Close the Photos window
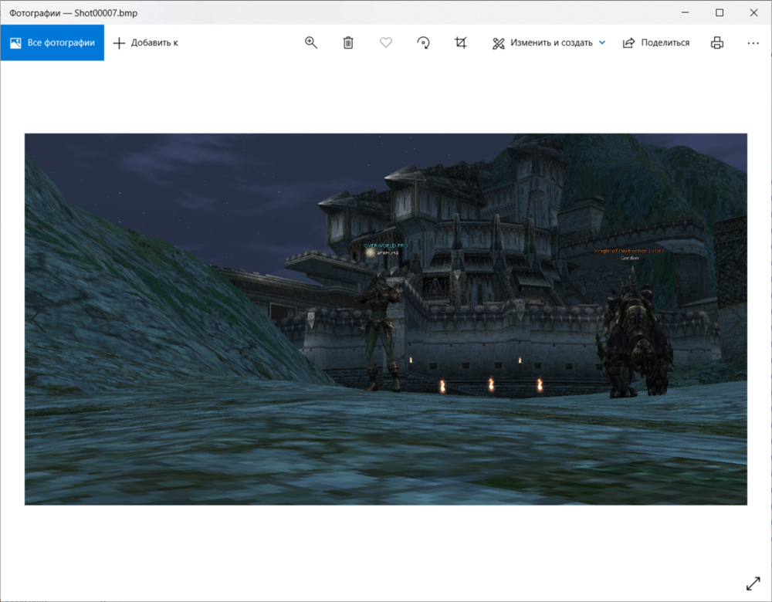The height and width of the screenshot is (602, 772). point(753,13)
